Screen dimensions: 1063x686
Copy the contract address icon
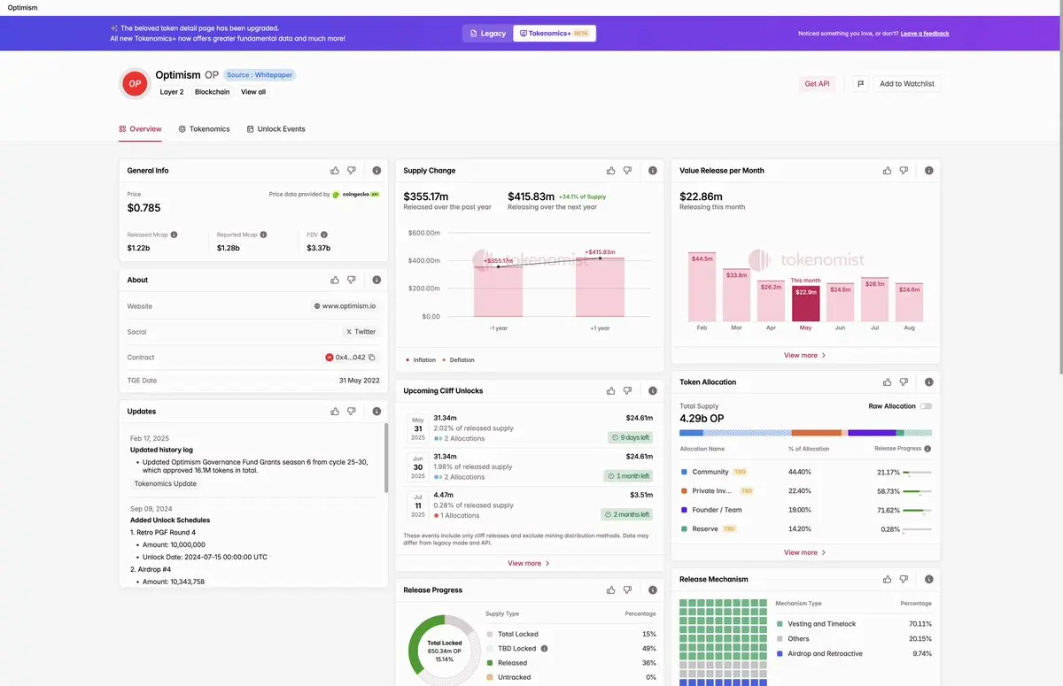[372, 358]
